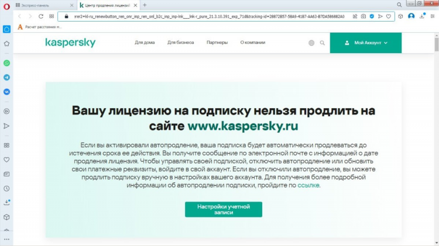The image size is (439, 246).
Task: Open WhatsApp in the sidebar
Action: pos(6,63)
